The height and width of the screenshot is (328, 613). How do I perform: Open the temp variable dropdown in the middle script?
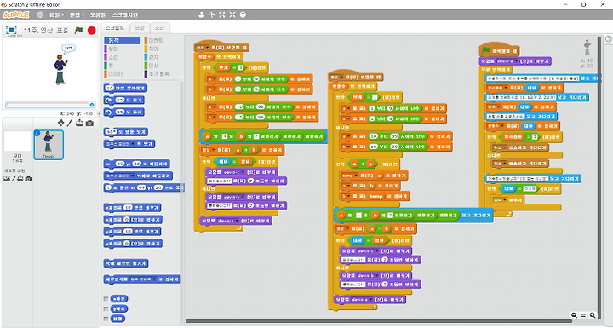click(350, 176)
